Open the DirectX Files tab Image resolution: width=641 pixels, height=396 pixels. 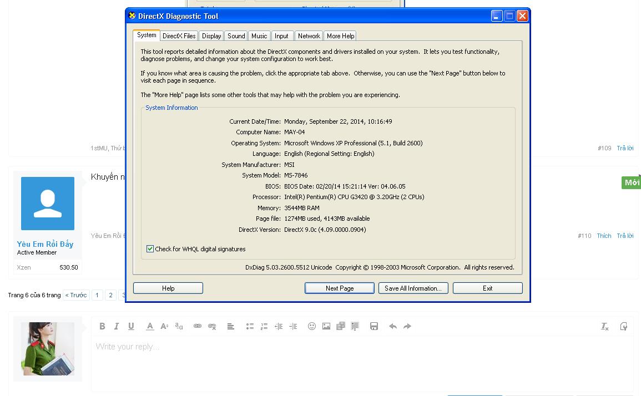(x=179, y=36)
